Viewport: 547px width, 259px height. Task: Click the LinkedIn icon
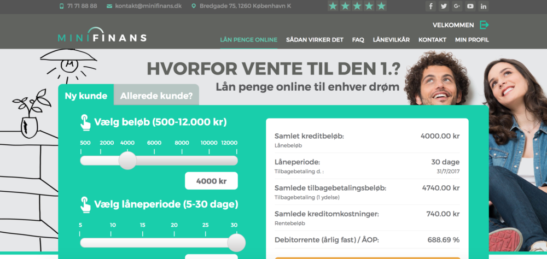pyautogui.click(x=484, y=6)
